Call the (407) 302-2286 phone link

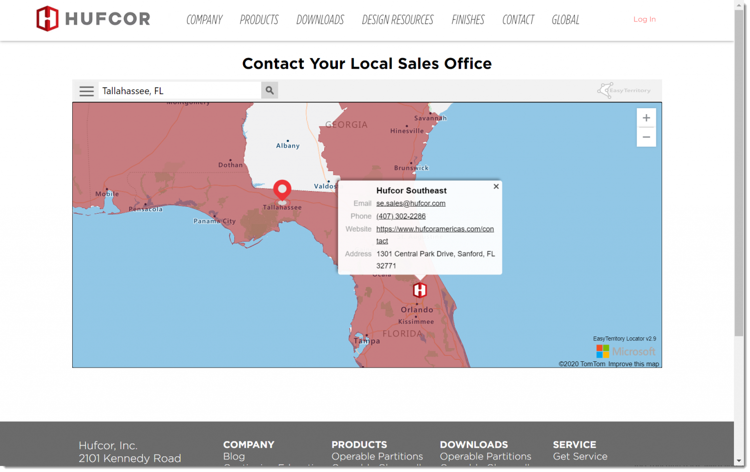[x=401, y=216]
